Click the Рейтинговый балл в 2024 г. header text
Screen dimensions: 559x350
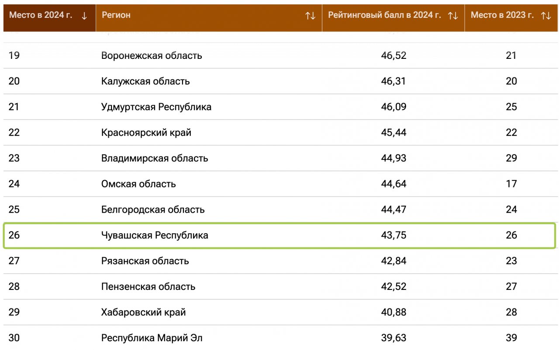385,15
